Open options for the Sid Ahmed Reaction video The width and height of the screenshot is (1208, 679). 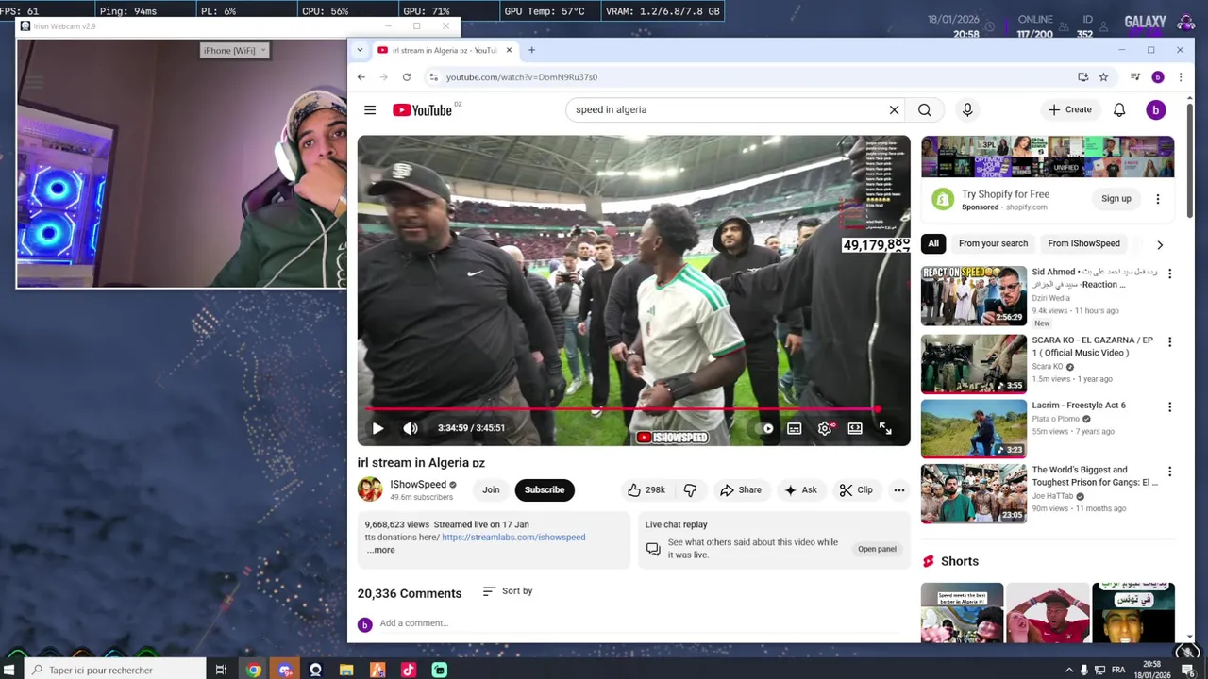point(1169,274)
